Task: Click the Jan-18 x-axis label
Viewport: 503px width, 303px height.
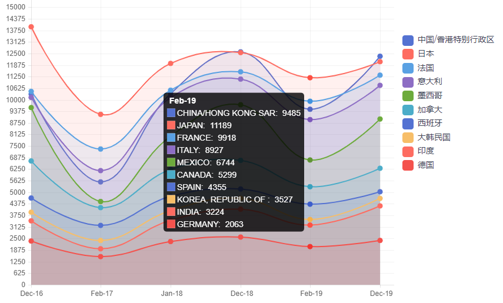Action: (x=172, y=294)
